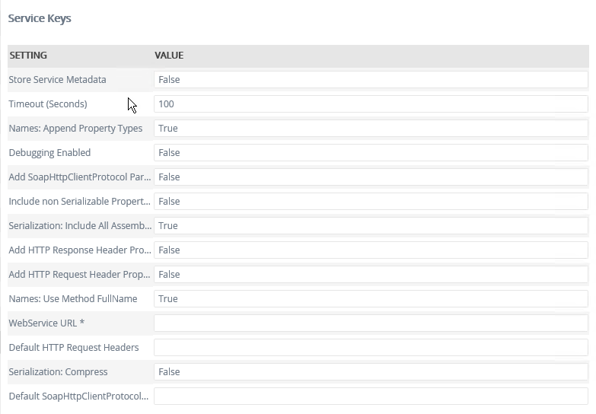Select the Timeout (Seconds) setting label
Screen dimensions: 596x414
coord(48,104)
